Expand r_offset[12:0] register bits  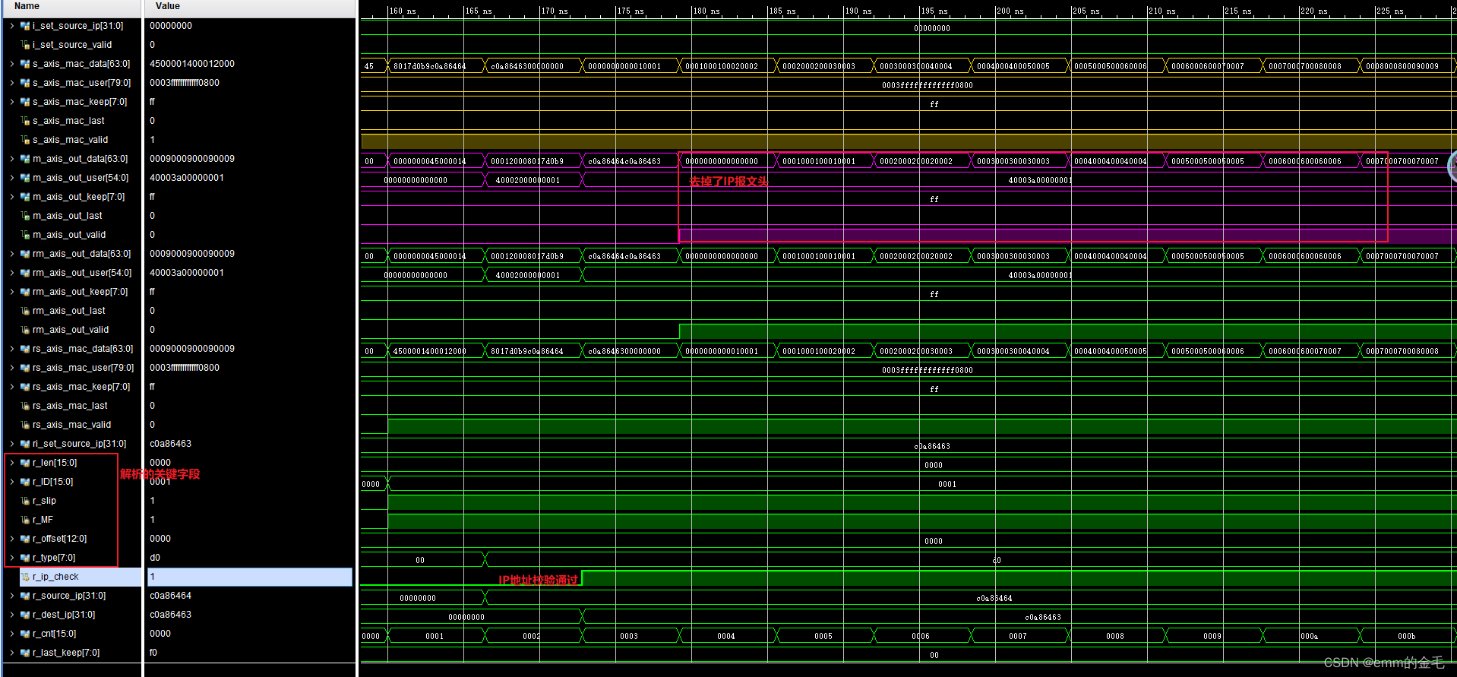tap(11, 539)
